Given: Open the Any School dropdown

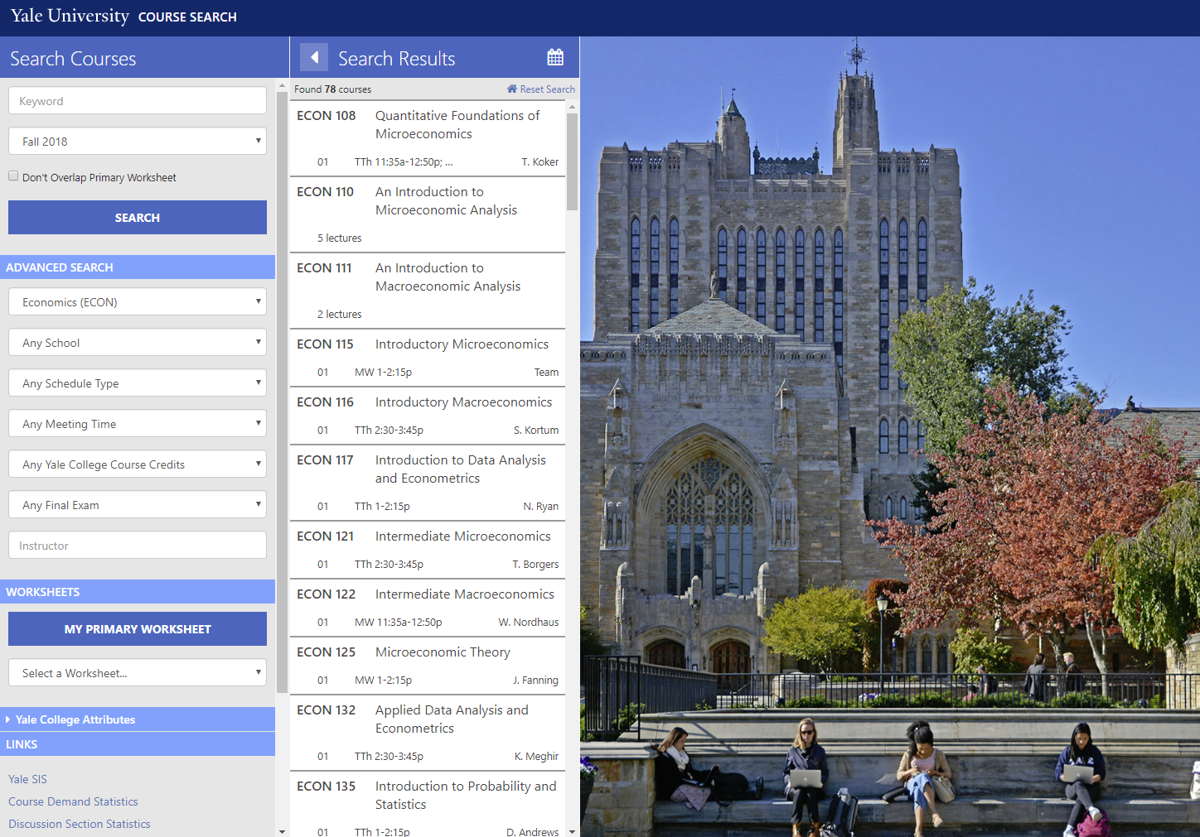Looking at the screenshot, I should 138,342.
